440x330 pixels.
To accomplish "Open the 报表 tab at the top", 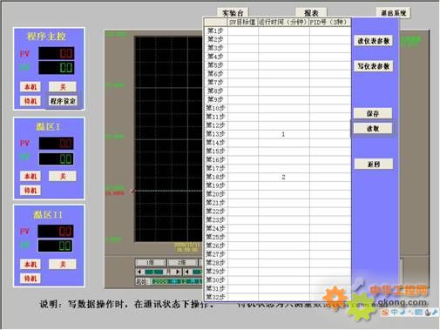I will click(311, 13).
